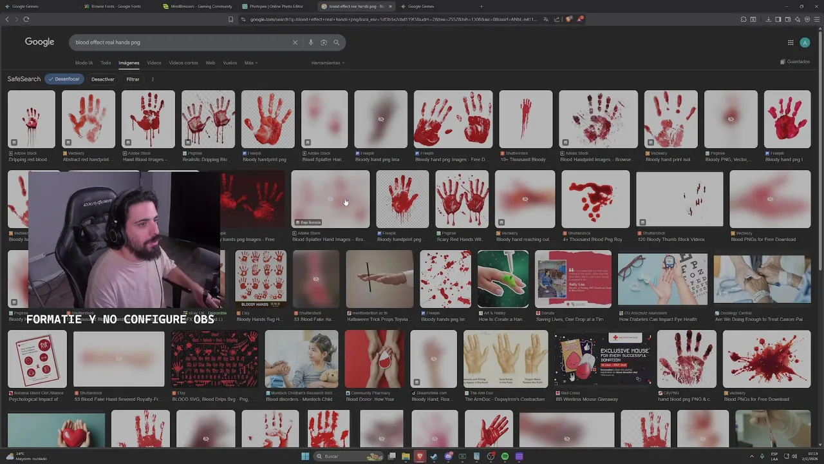The image size is (824, 464).
Task: Open File Explorer from the taskbar
Action: coord(406,456)
